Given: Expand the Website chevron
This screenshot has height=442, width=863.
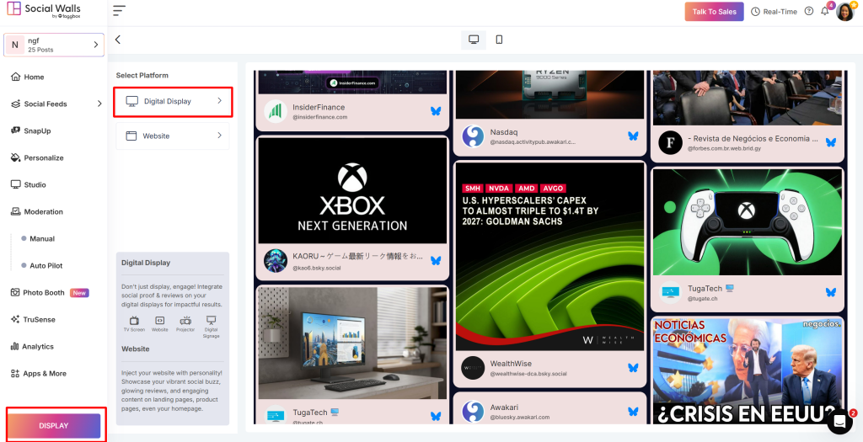Looking at the screenshot, I should tap(219, 136).
